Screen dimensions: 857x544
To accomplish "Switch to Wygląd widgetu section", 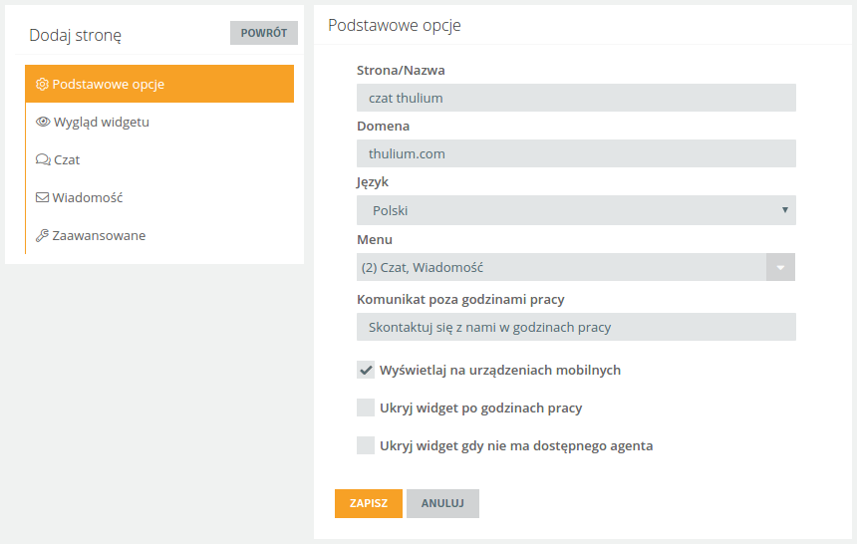I will point(159,122).
